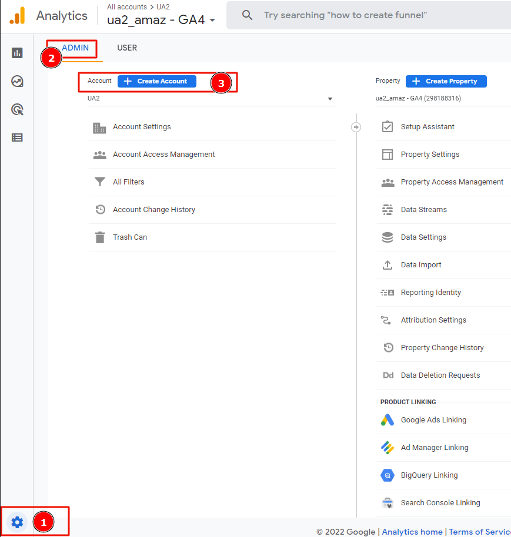The height and width of the screenshot is (537, 511).
Task: Click the Google Ads logo icon
Action: pyautogui.click(x=388, y=420)
